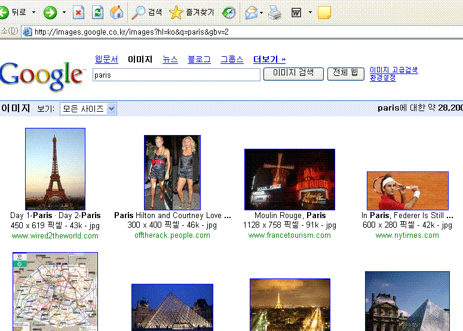463x331 pixels.
Task: Click 'Day 1-Paris · Day 2-Paris' caption
Action: pos(55,215)
